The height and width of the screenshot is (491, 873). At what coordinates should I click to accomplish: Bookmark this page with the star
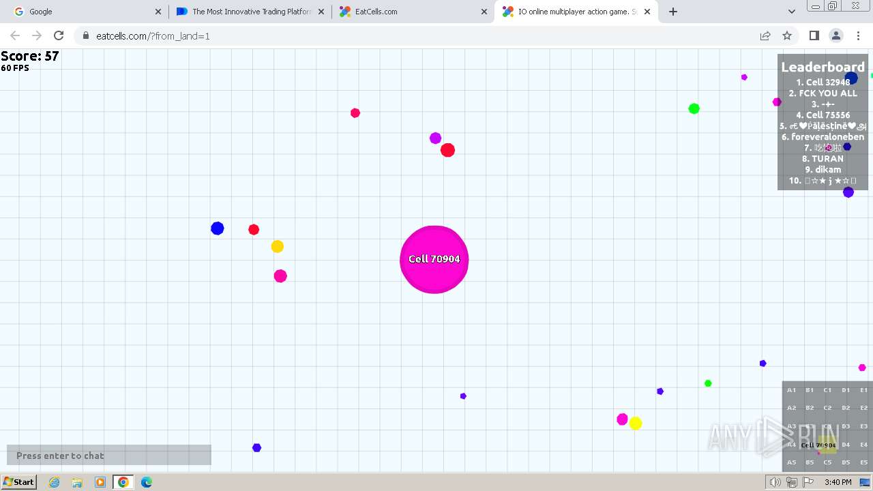click(x=787, y=35)
